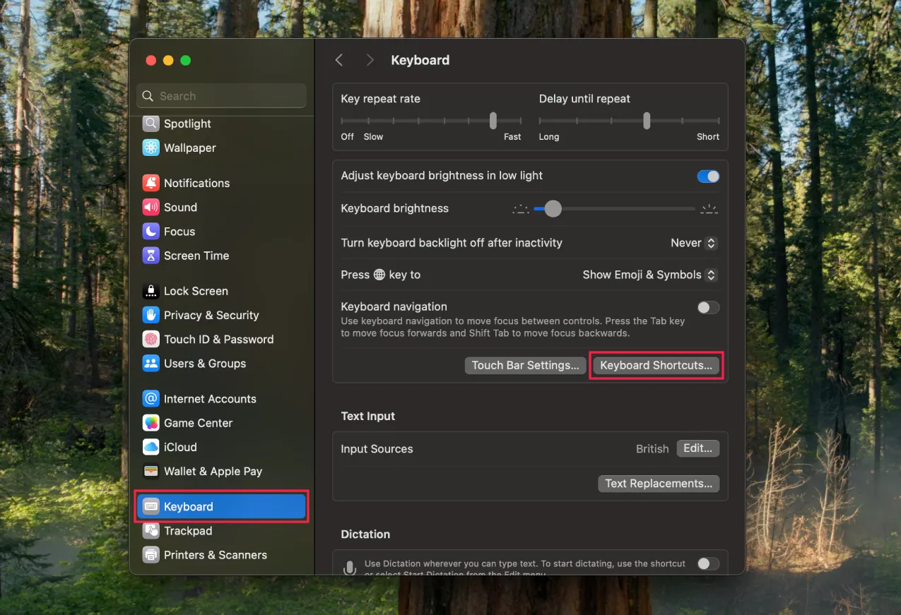This screenshot has width=901, height=615.
Task: Click the Trackpad sidebar icon
Action: click(151, 530)
